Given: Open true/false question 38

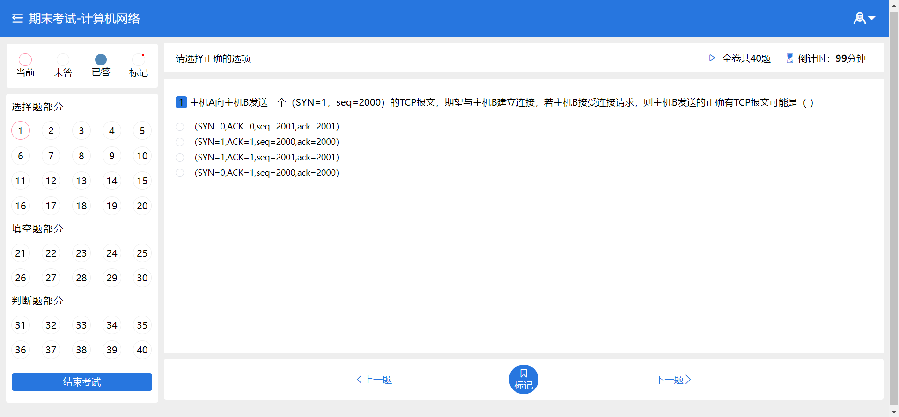Looking at the screenshot, I should point(81,350).
